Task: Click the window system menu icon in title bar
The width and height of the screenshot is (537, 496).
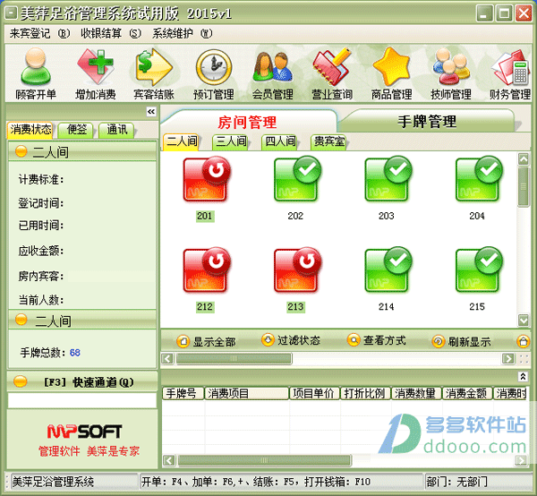Action: click(x=11, y=13)
